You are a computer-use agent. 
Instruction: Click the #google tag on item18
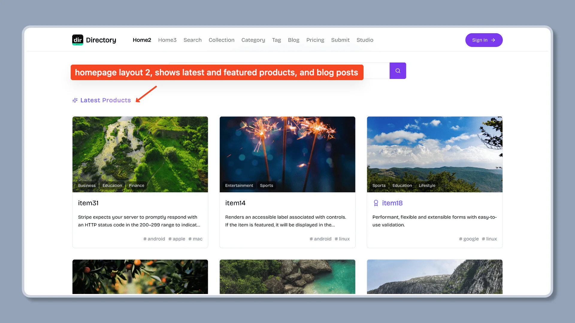[x=469, y=239]
